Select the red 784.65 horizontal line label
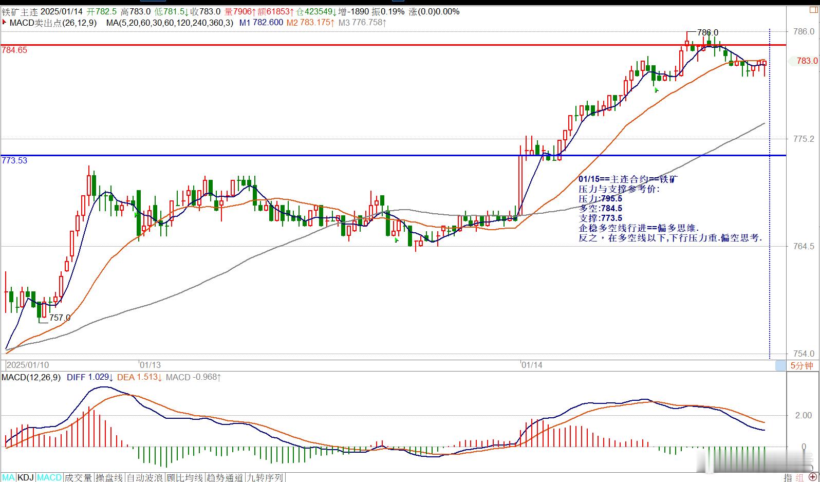The height and width of the screenshot is (482, 820). coord(14,50)
